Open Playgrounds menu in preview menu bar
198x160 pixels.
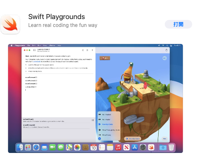click(20, 46)
